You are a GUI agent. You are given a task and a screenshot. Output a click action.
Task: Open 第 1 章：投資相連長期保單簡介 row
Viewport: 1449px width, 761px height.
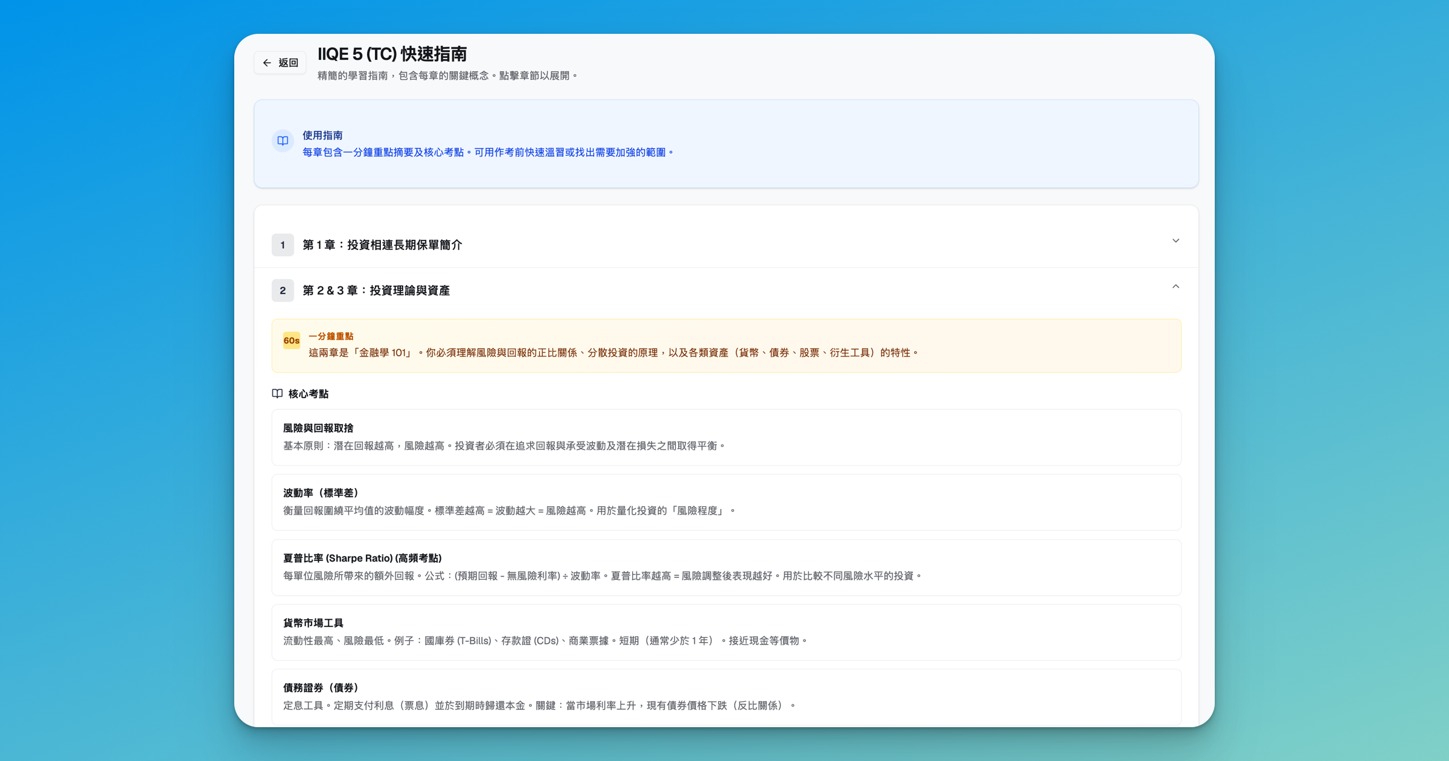point(726,245)
